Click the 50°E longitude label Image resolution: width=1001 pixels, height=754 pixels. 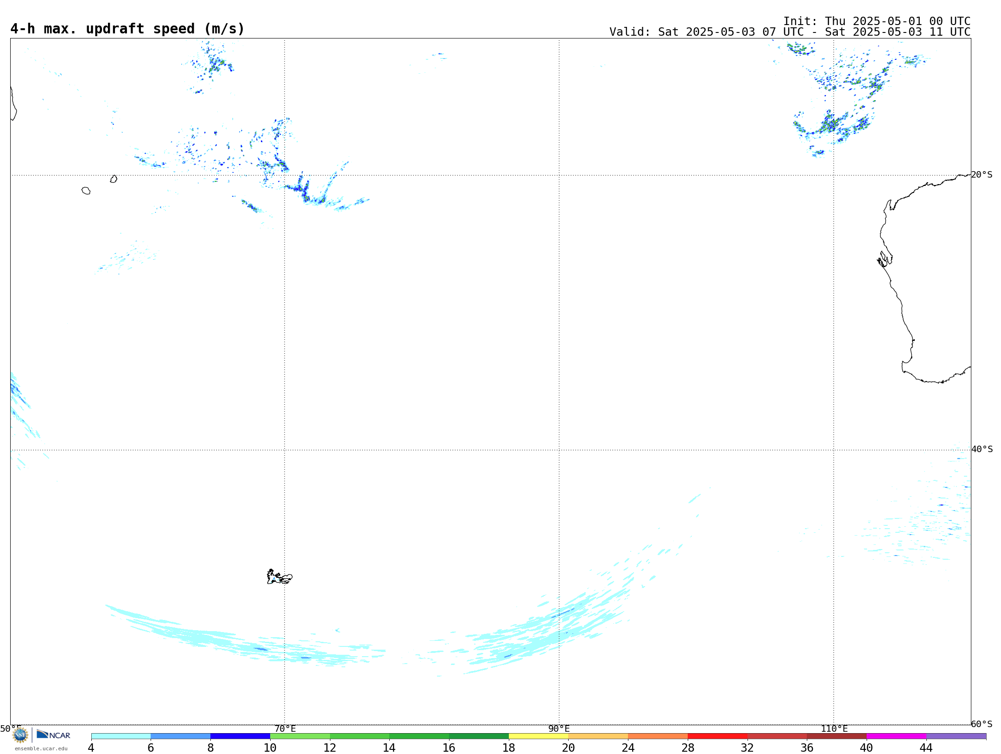[11, 728]
